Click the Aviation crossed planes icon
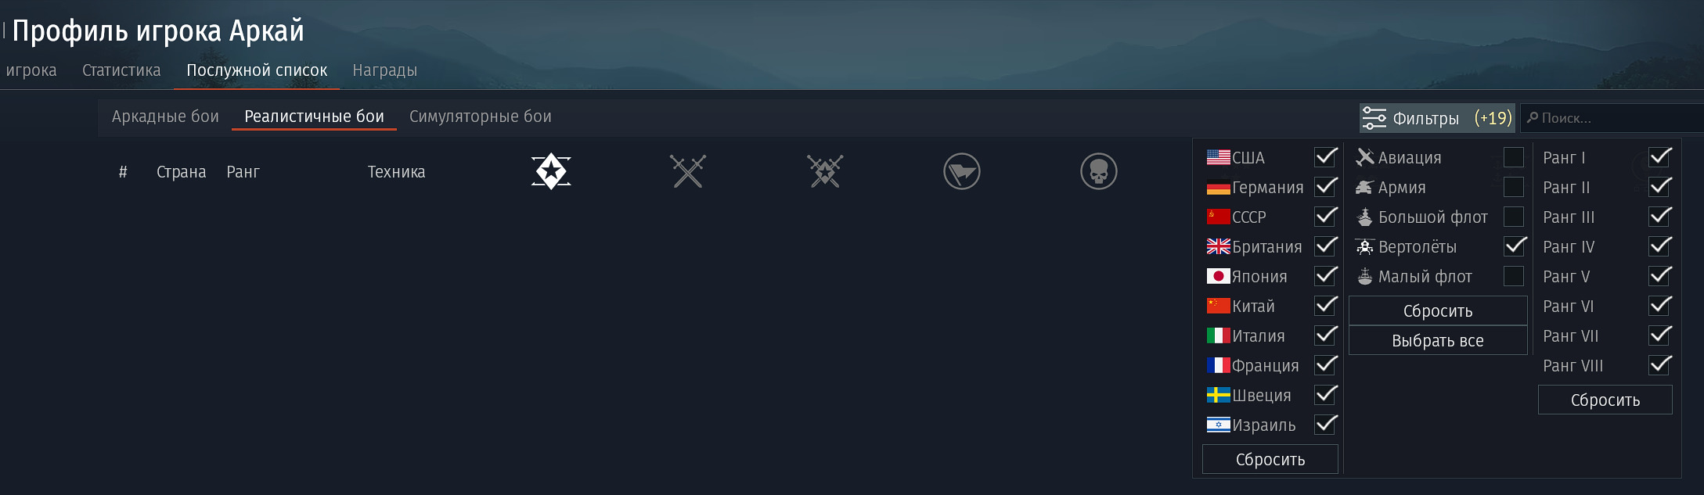This screenshot has width=1704, height=495. click(1365, 157)
